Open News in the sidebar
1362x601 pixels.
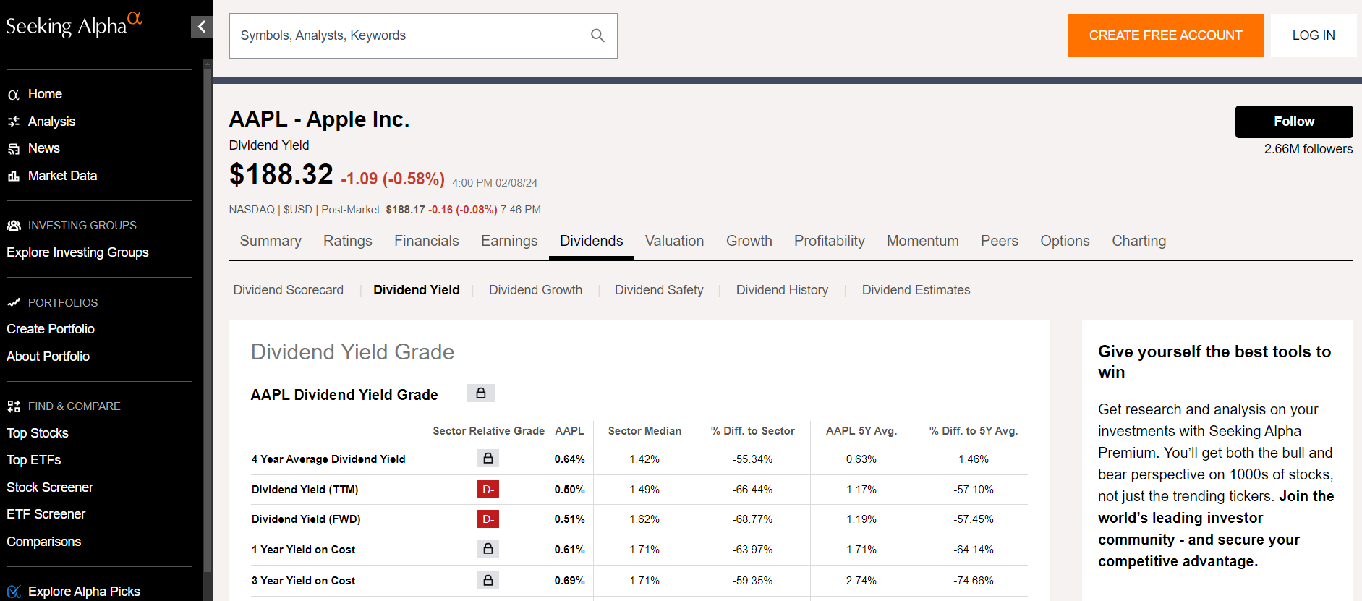(x=44, y=148)
